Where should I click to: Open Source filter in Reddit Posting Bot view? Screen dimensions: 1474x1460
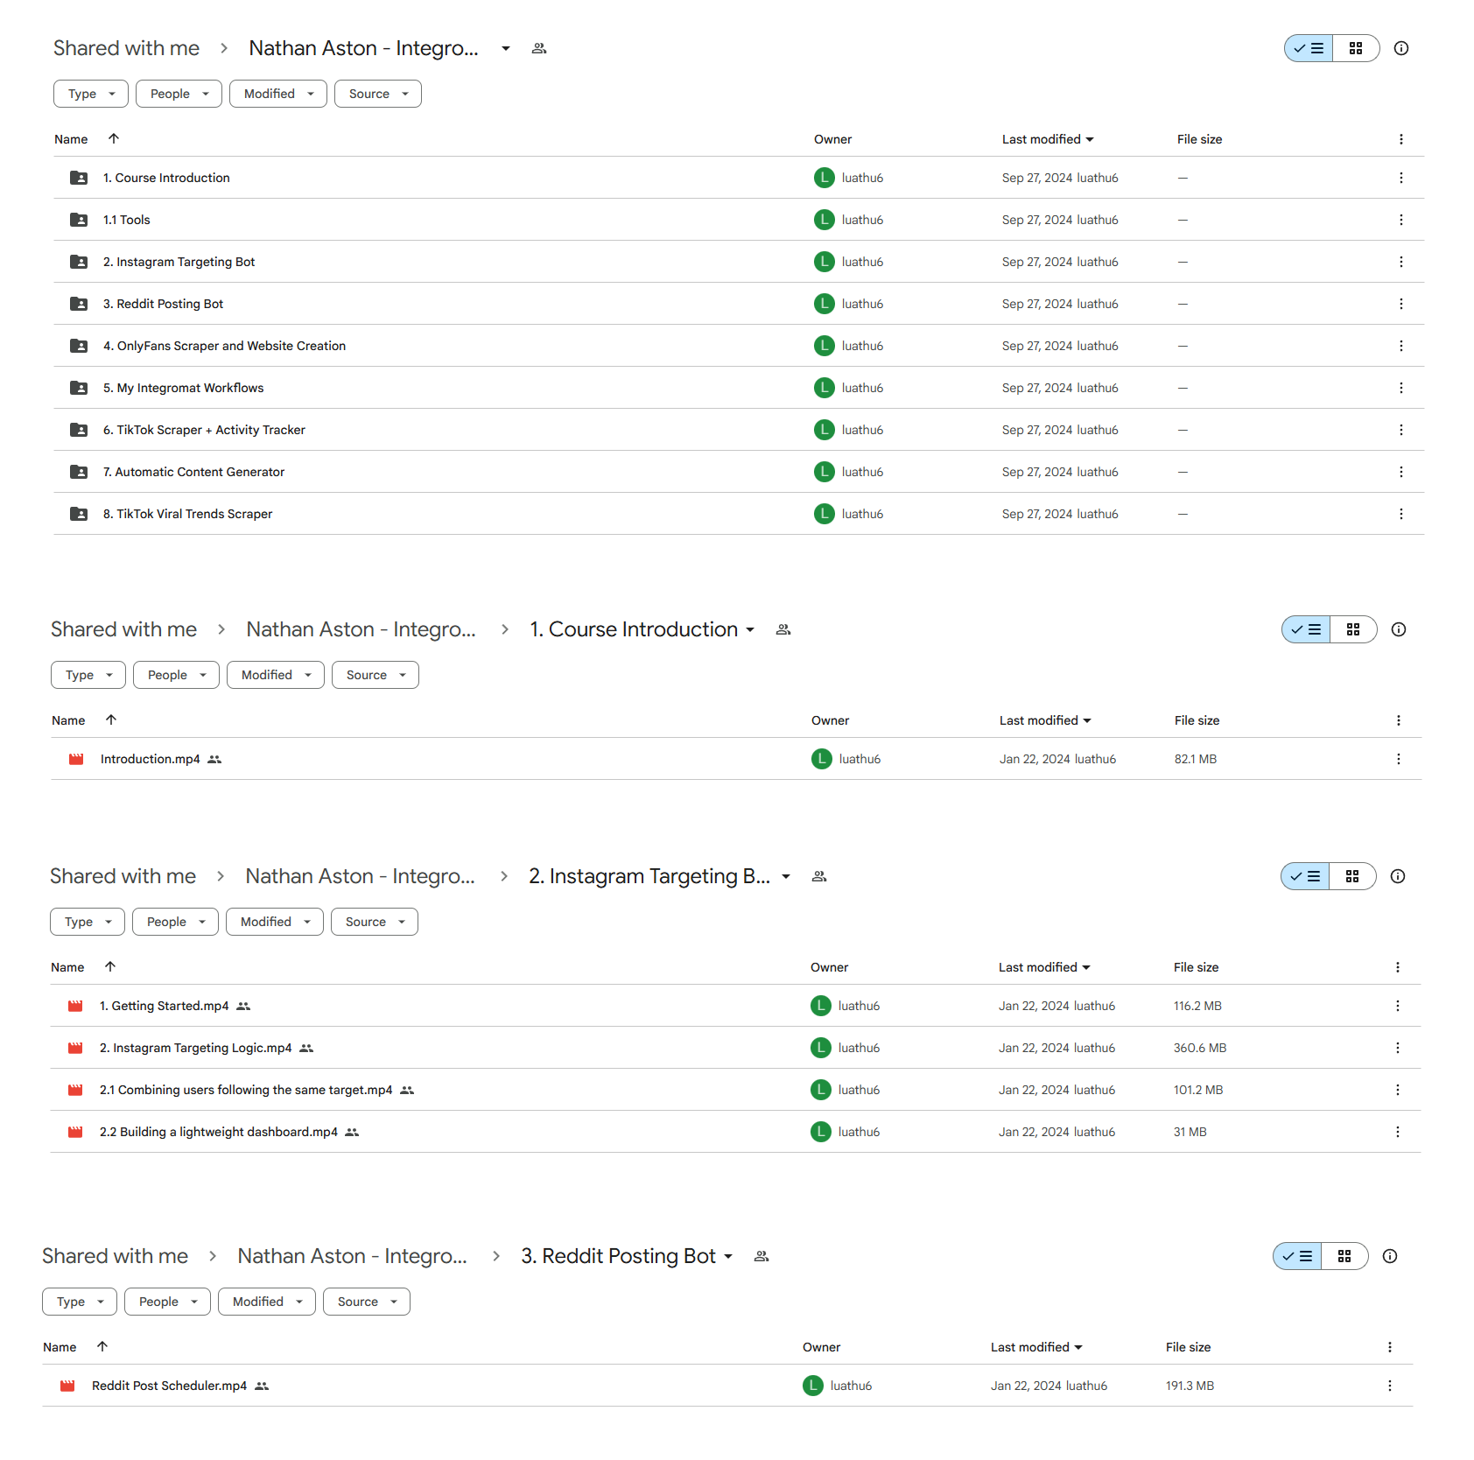click(367, 1302)
